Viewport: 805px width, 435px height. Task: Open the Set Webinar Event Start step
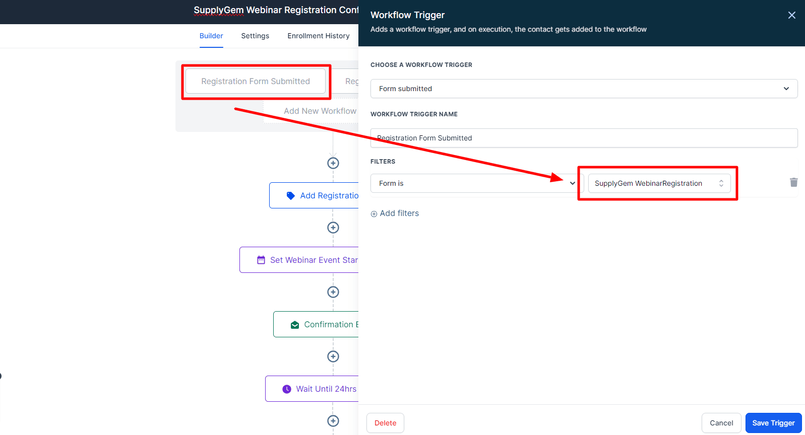[x=299, y=260]
